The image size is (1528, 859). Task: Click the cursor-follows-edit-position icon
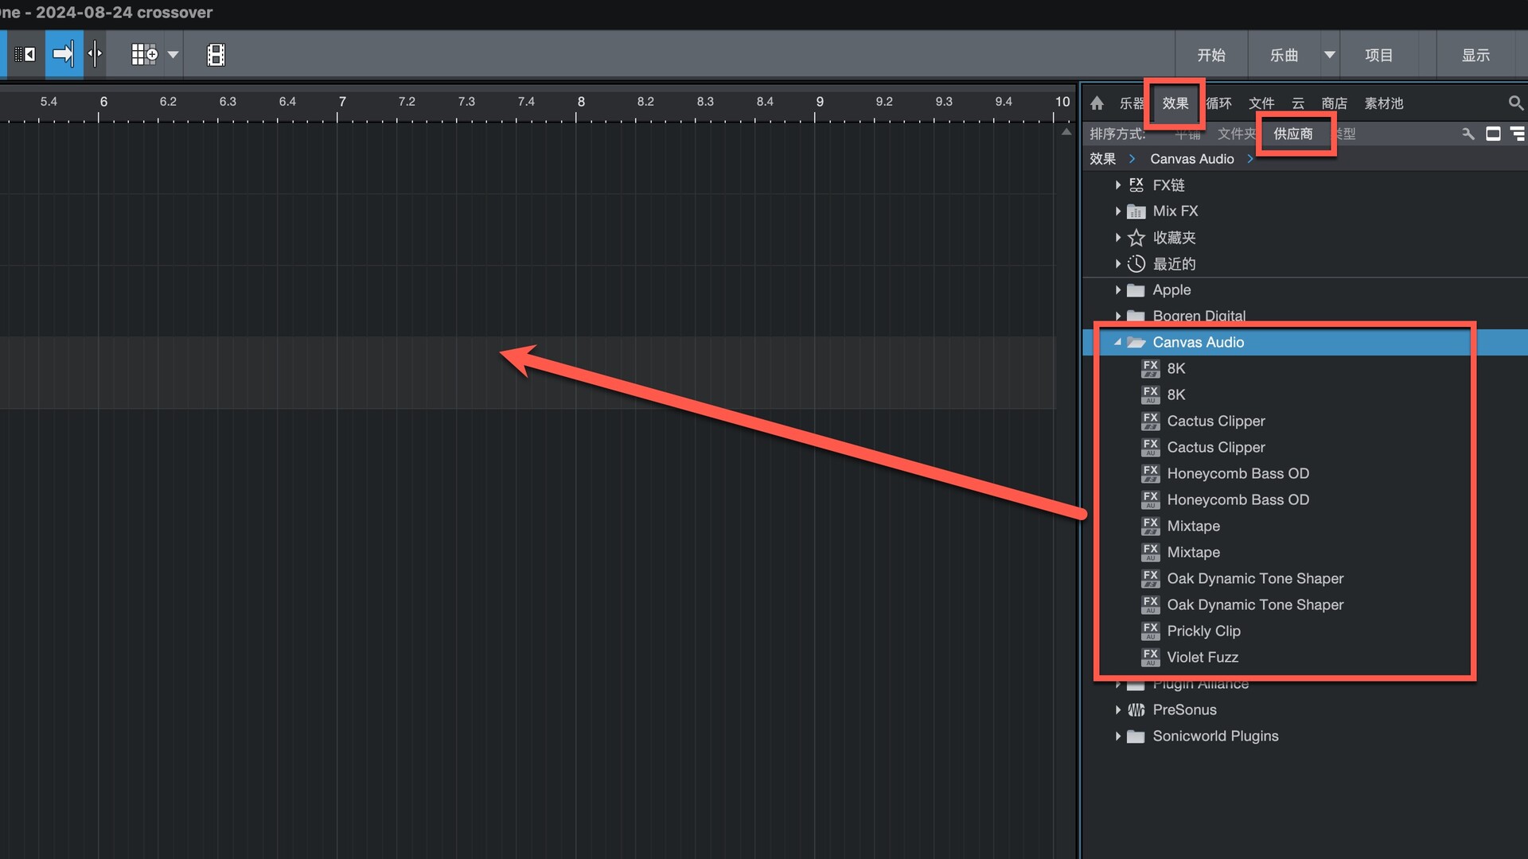95,55
